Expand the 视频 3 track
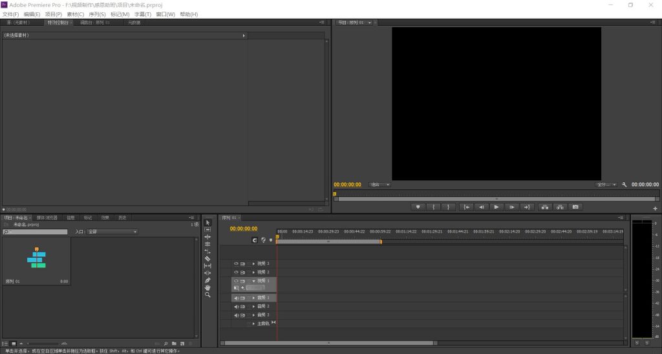This screenshot has height=354, width=662. click(x=253, y=264)
